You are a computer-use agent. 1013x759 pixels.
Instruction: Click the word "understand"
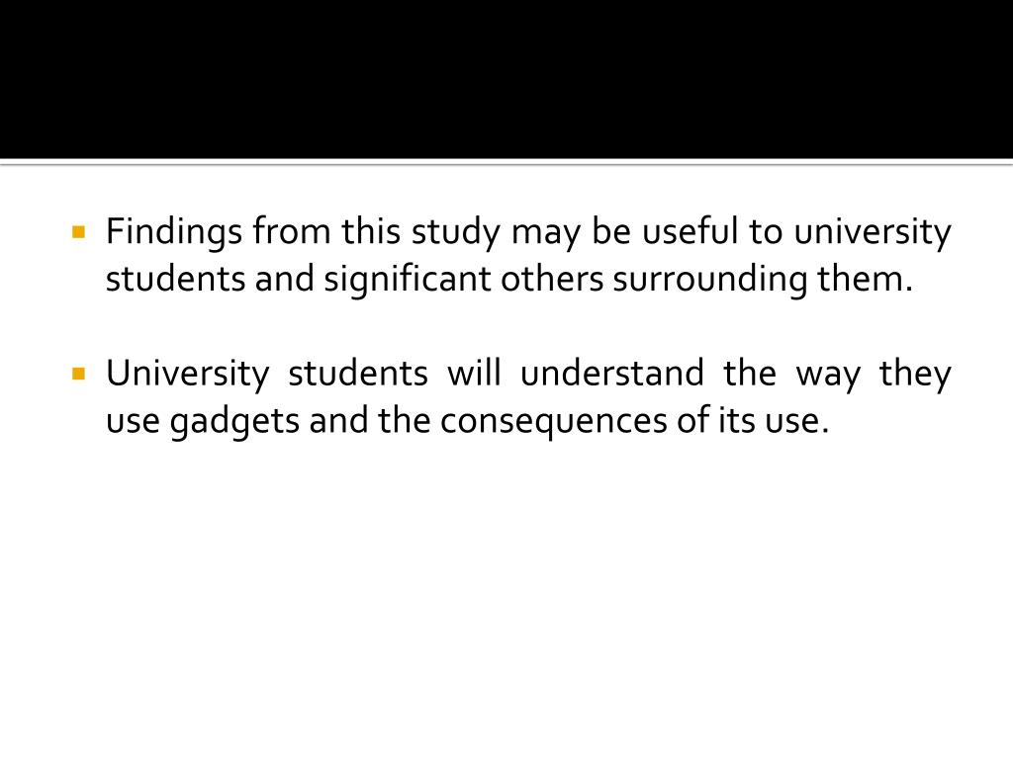point(611,373)
